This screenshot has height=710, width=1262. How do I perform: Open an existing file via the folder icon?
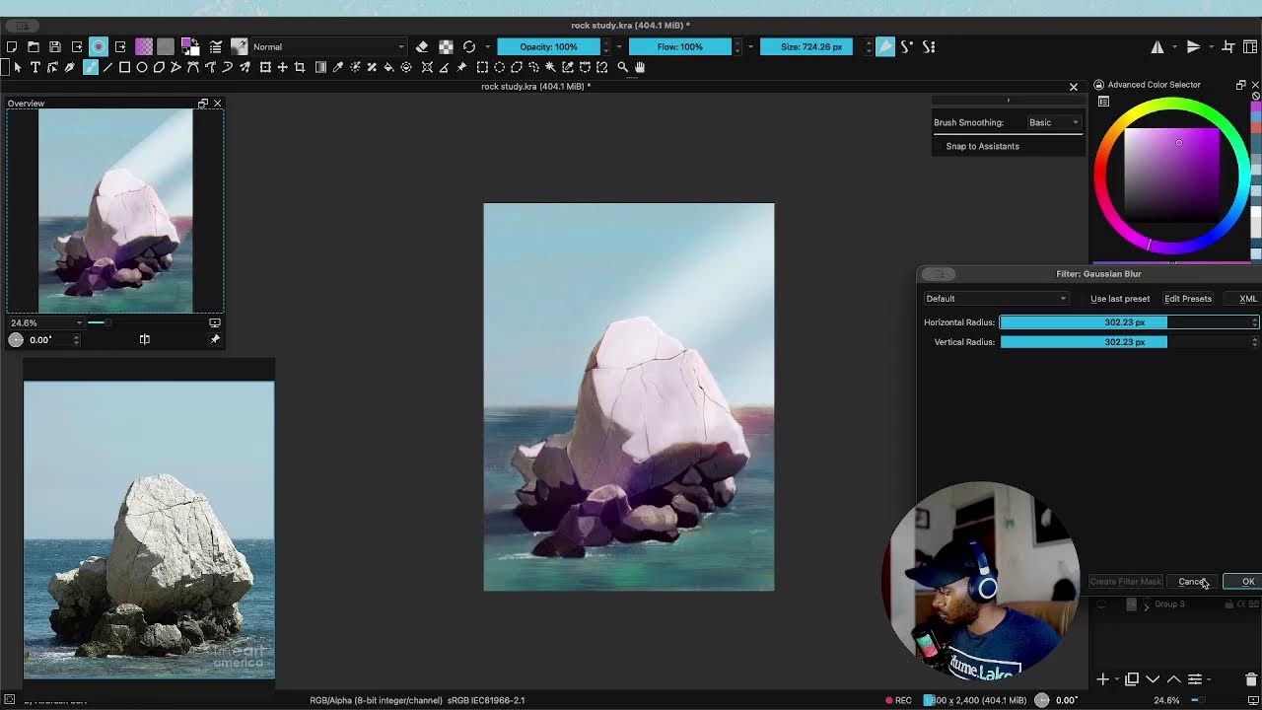point(34,46)
